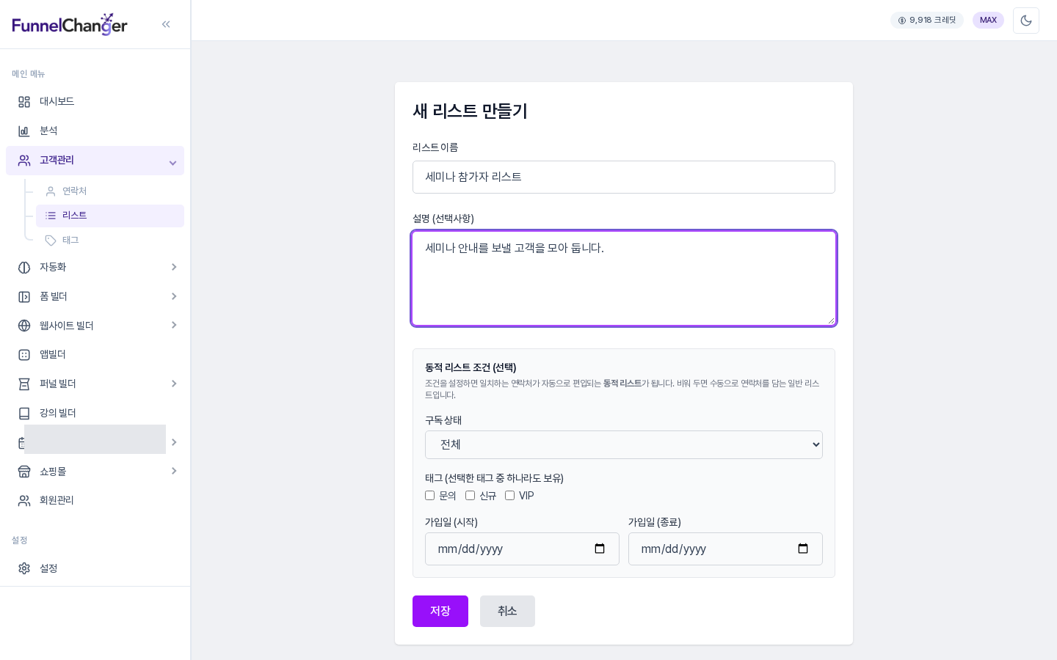The width and height of the screenshot is (1057, 660).
Task: Open the 분석 analytics chart icon
Action: pos(24,131)
